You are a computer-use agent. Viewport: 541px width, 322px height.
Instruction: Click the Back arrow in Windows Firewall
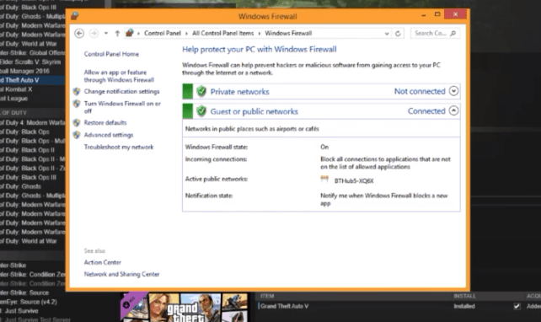[79, 33]
